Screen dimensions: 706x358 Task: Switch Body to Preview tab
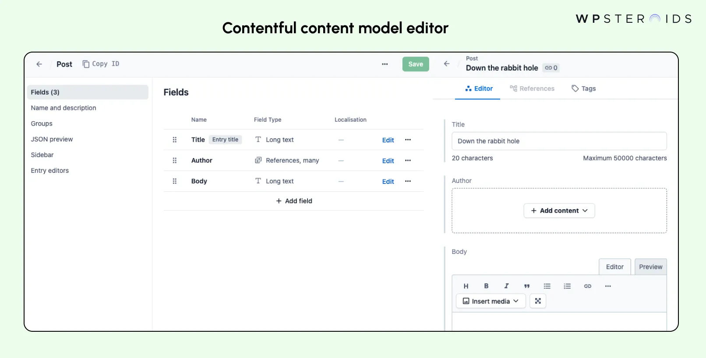650,267
